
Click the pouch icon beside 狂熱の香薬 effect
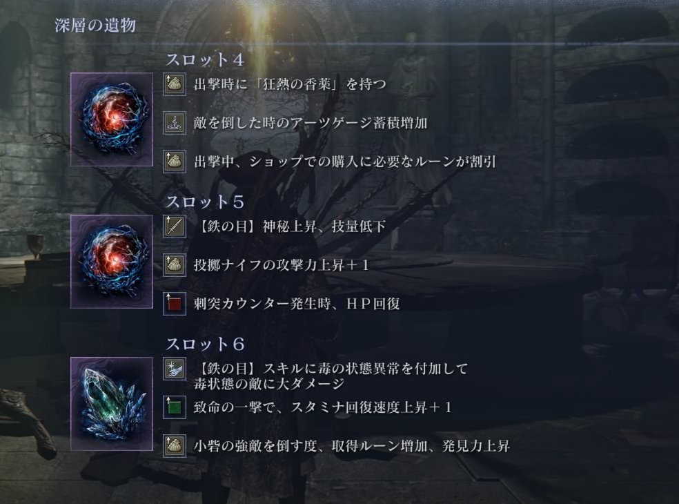pos(175,84)
